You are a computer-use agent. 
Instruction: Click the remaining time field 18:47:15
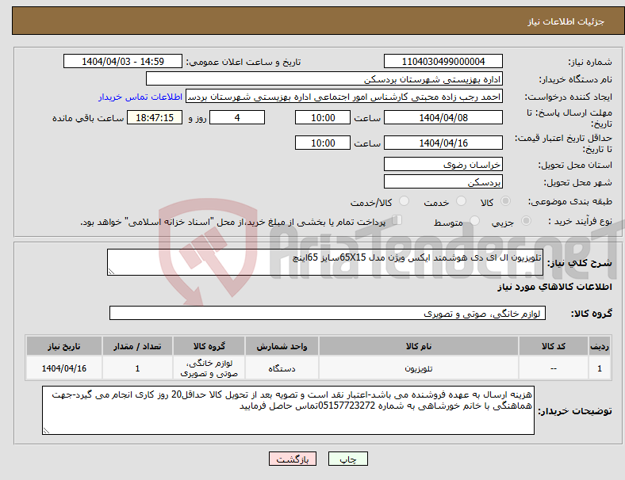tap(155, 117)
